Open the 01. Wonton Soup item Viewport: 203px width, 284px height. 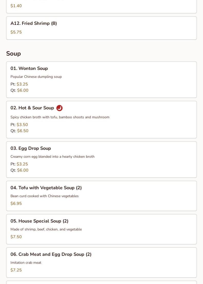point(29,69)
